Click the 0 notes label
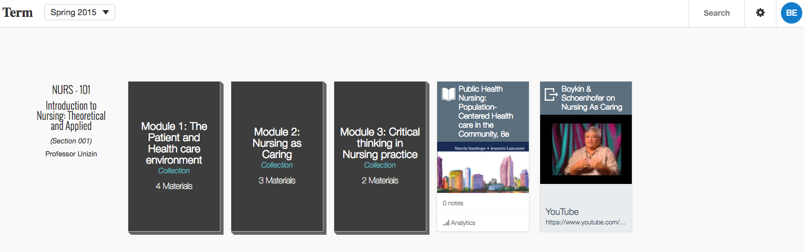The height and width of the screenshot is (252, 804). pos(453,203)
